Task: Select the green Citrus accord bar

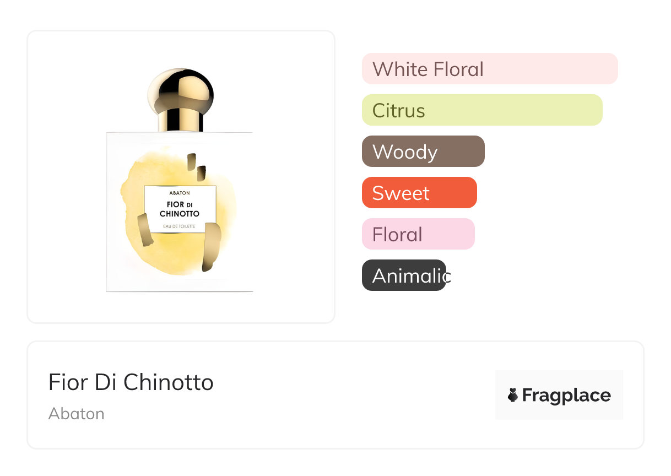Action: tap(481, 110)
